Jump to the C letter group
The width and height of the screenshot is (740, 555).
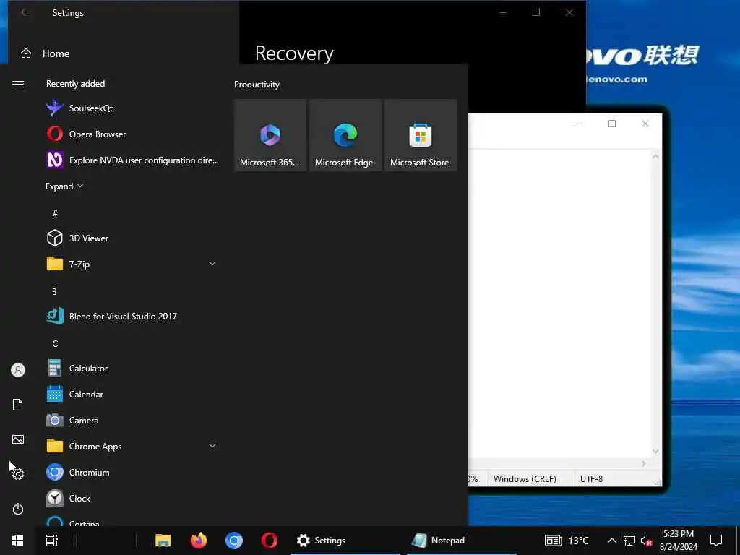coord(55,343)
